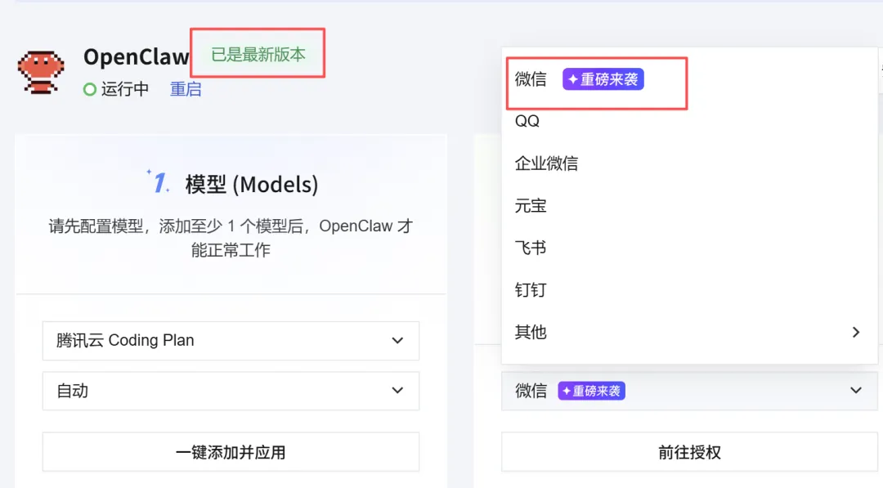Image resolution: width=883 pixels, height=488 pixels.
Task: Select 微信 from the channel list
Action: (x=531, y=79)
